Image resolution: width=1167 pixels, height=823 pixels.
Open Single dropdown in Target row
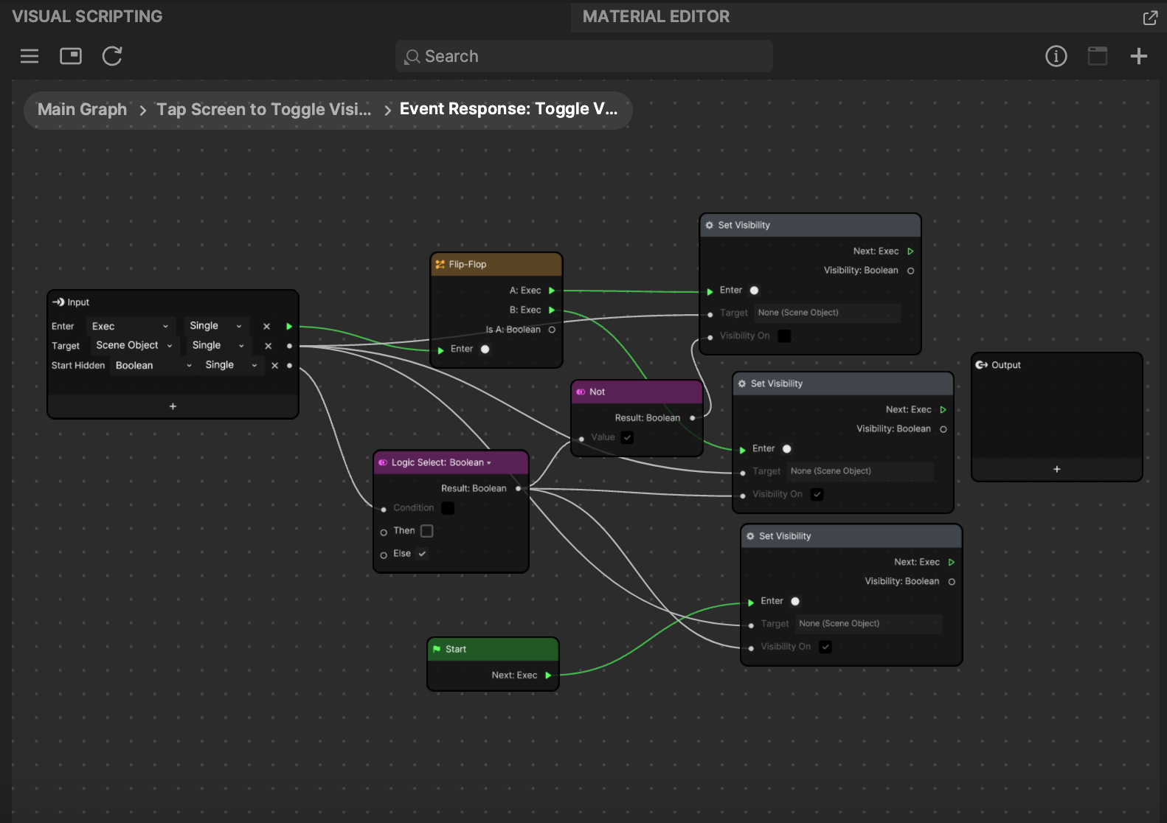pos(218,345)
